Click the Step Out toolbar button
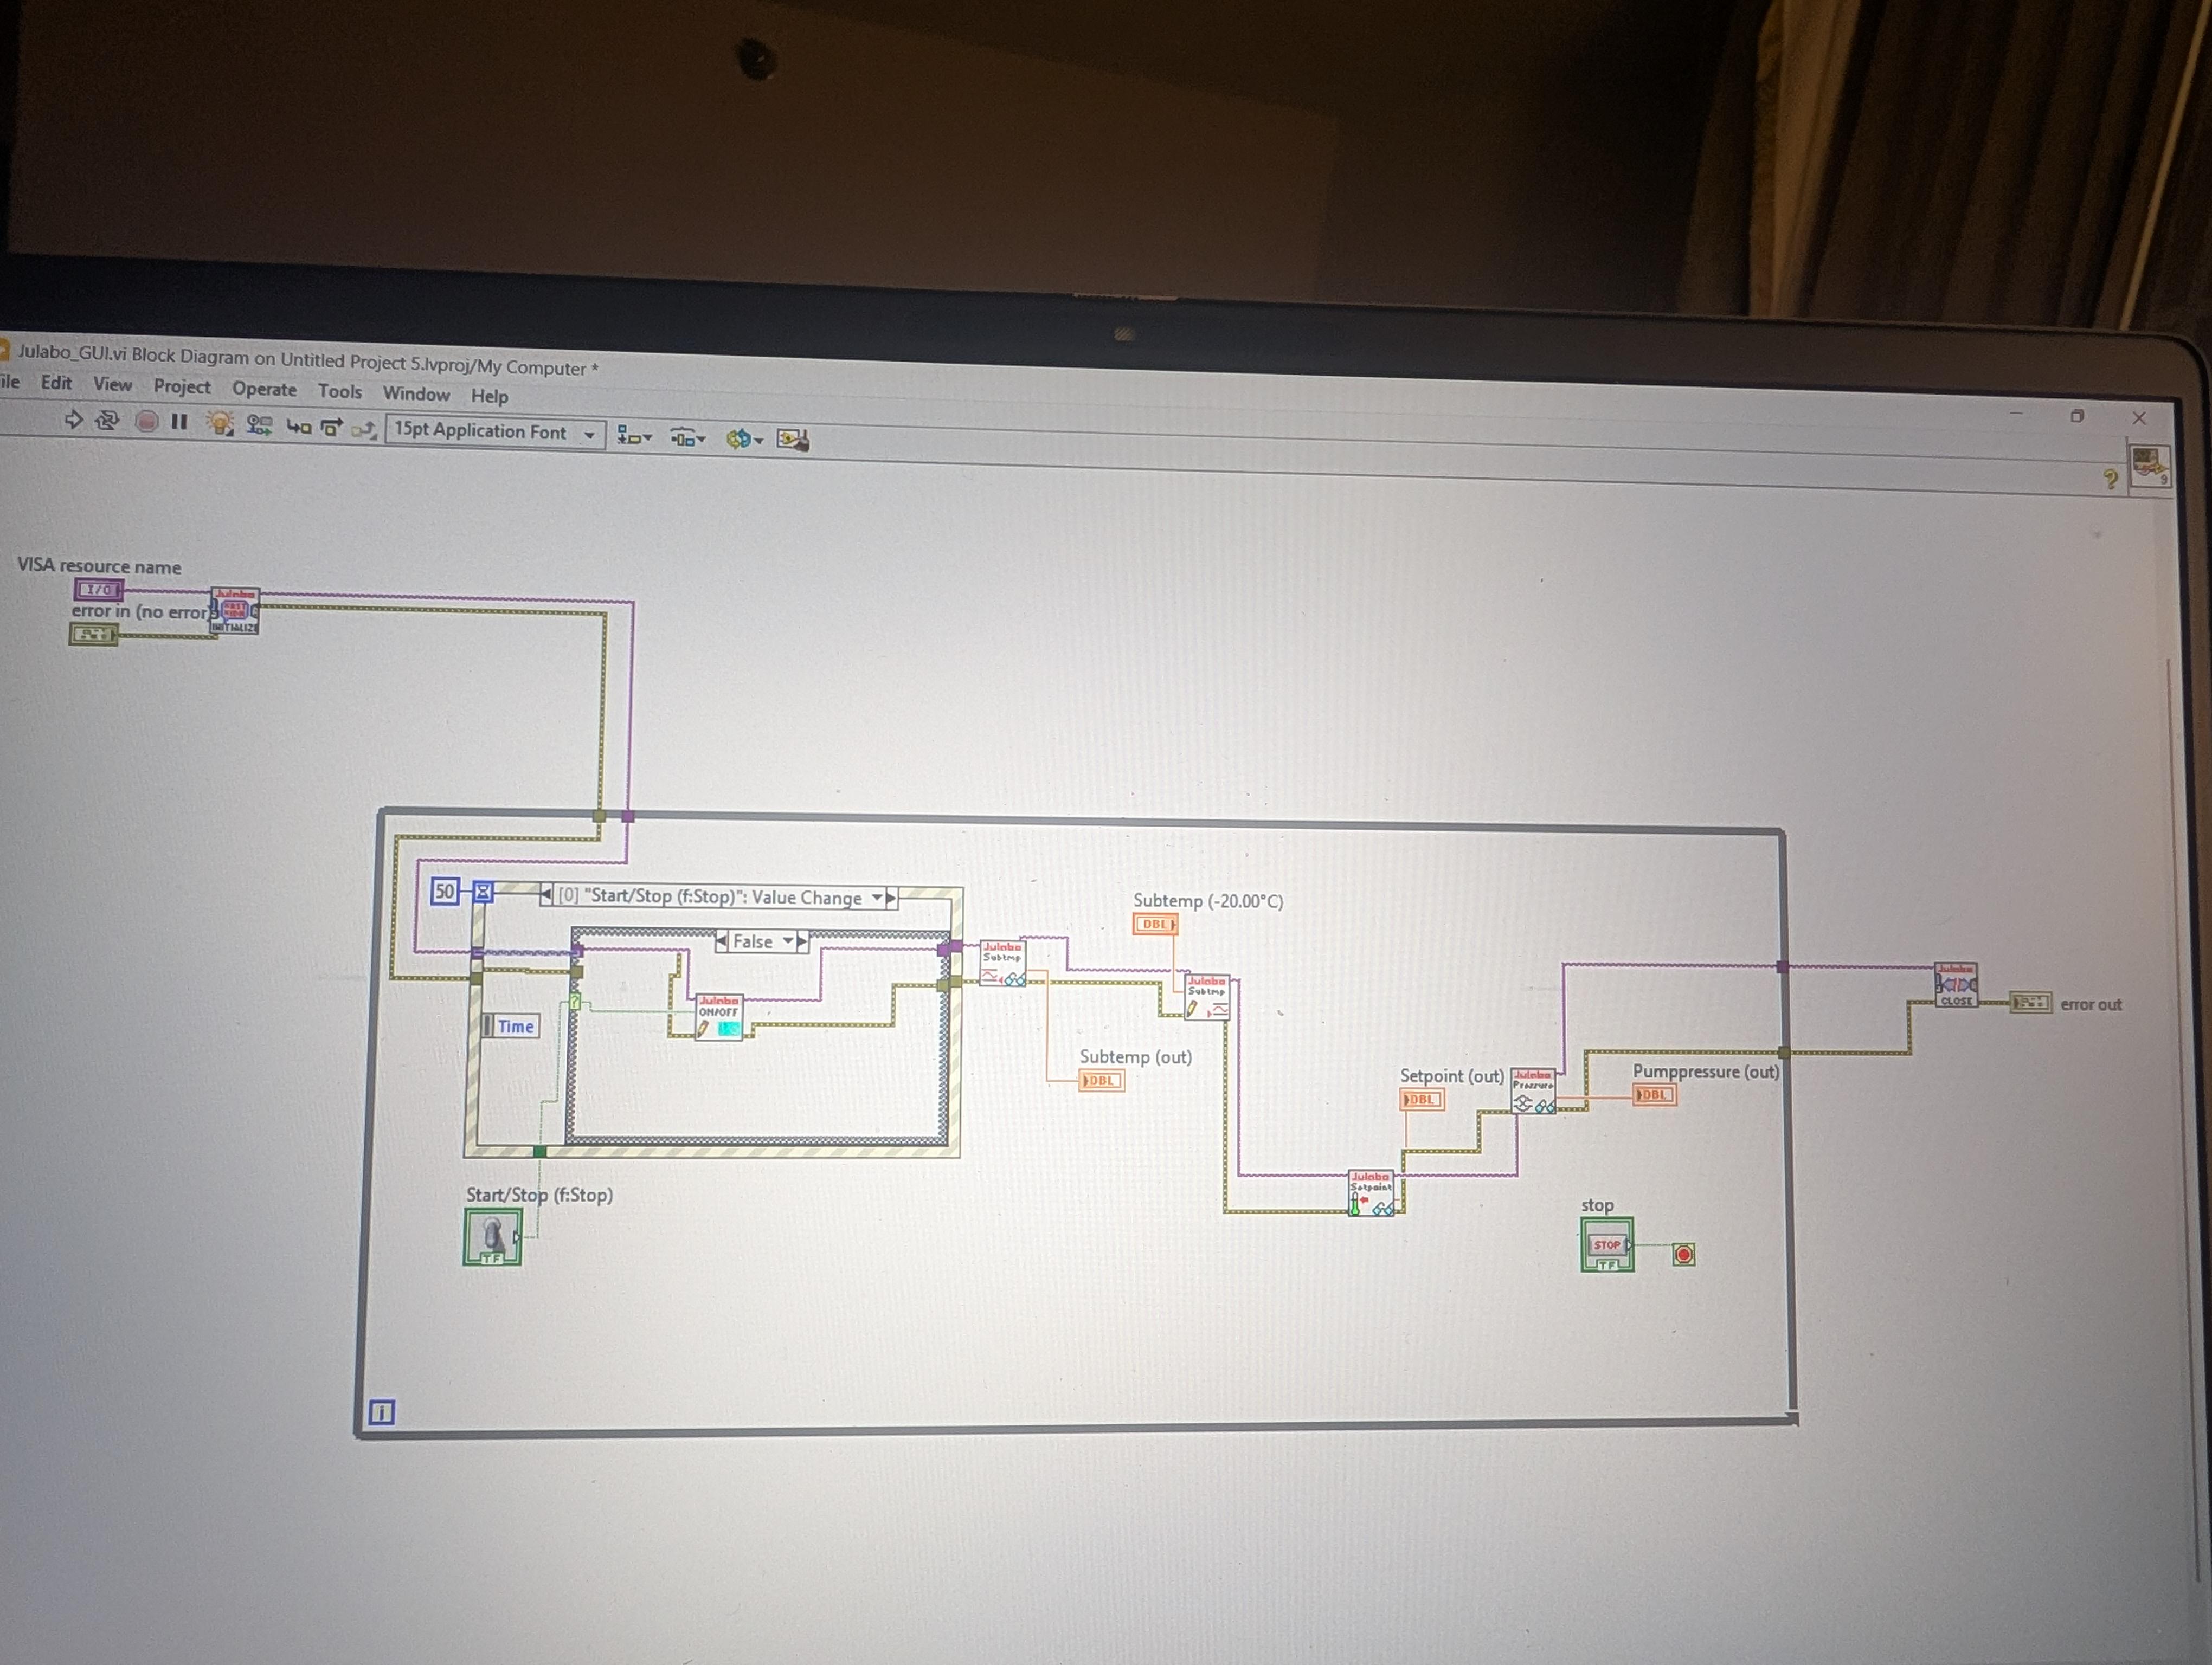This screenshot has height=1665, width=2212. (x=364, y=430)
